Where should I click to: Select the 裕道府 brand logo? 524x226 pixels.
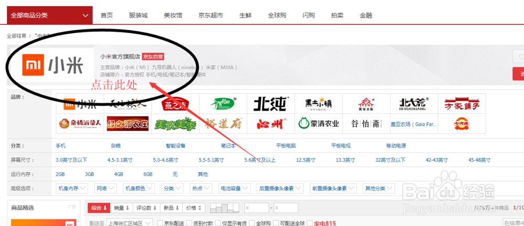pyautogui.click(x=224, y=124)
